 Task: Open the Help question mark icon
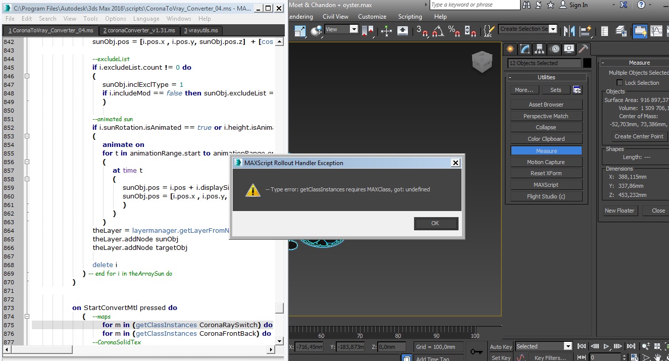click(641, 5)
